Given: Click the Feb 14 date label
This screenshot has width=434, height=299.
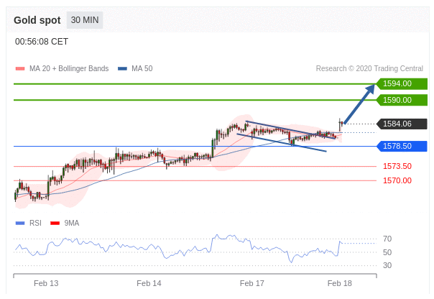Looking at the screenshot, I should pyautogui.click(x=149, y=283).
